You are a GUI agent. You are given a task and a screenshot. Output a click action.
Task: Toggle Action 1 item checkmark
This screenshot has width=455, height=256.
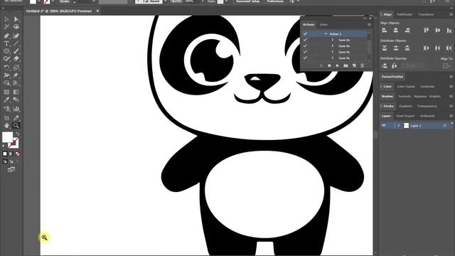point(305,33)
